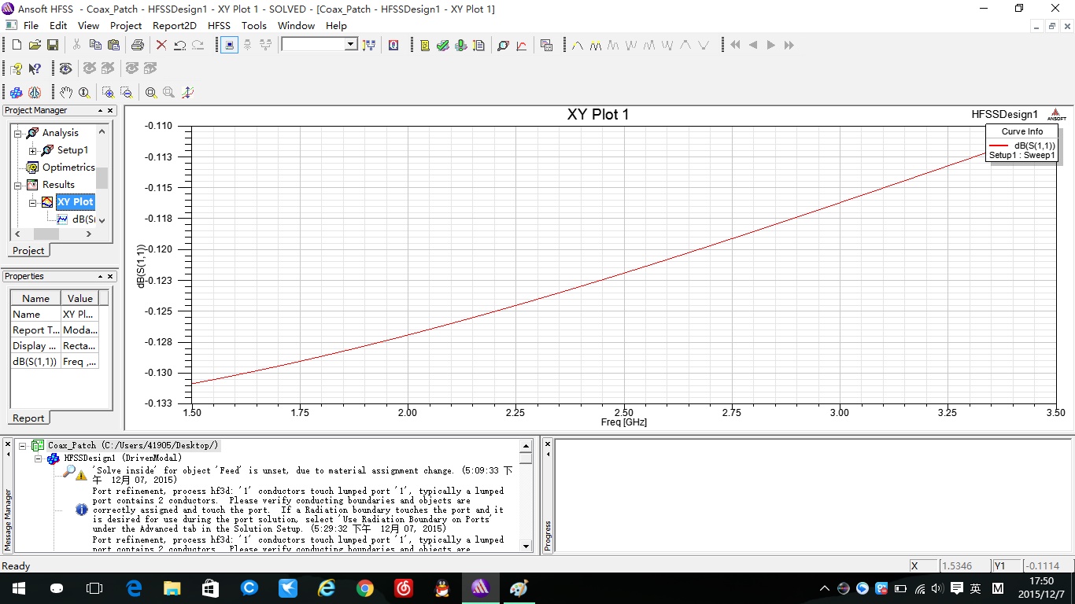The height and width of the screenshot is (604, 1075).
Task: Switch to the Report tab
Action: 28,418
